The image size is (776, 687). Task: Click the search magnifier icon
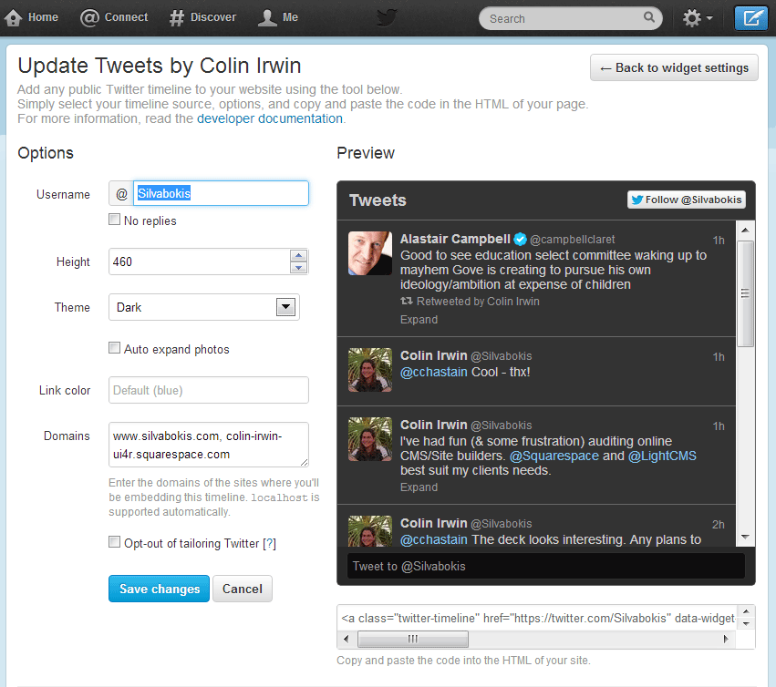point(648,17)
